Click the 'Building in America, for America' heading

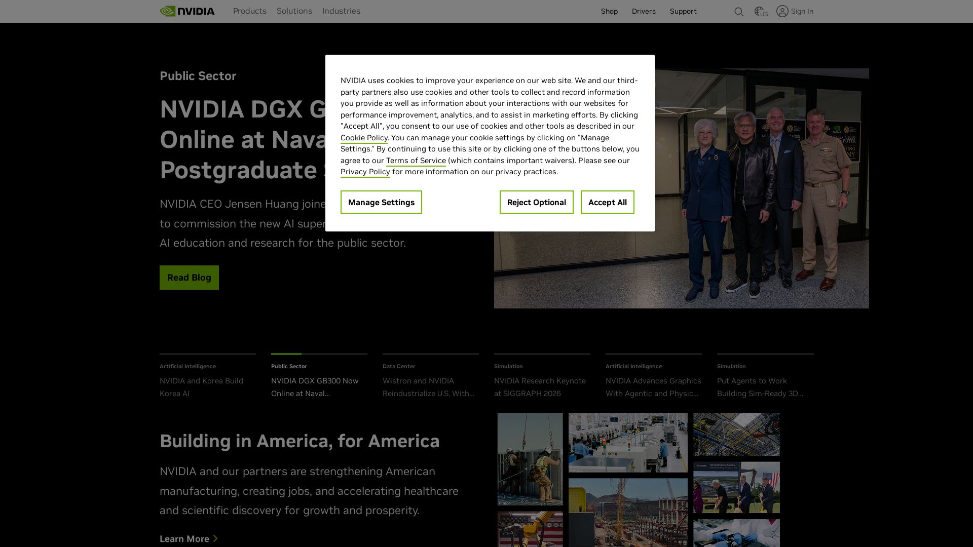tap(300, 441)
